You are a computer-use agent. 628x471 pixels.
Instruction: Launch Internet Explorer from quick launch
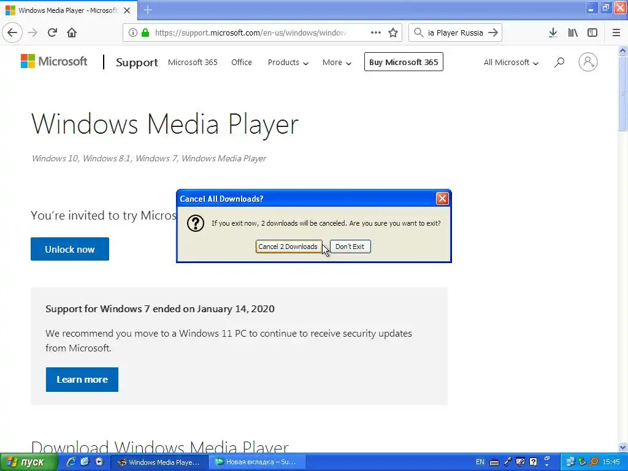[x=71, y=462]
